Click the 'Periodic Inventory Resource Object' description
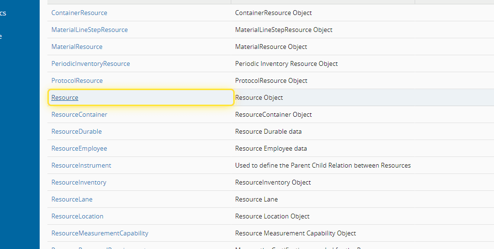The image size is (494, 249). [286, 63]
